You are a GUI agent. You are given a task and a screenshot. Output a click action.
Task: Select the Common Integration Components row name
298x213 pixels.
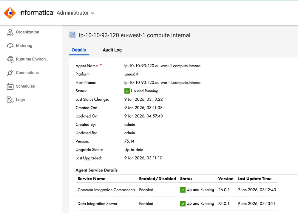coord(106,190)
